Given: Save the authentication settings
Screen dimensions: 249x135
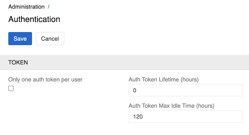Looking at the screenshot, I should click(20, 39).
